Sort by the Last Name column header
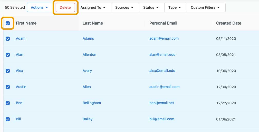 [93, 23]
